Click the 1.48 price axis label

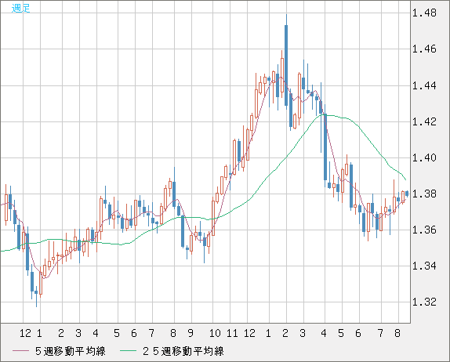[x=424, y=13]
